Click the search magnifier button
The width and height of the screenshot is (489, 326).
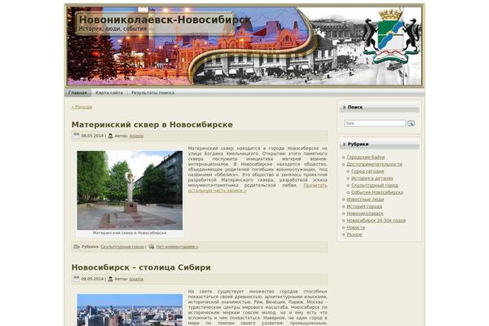(411, 123)
